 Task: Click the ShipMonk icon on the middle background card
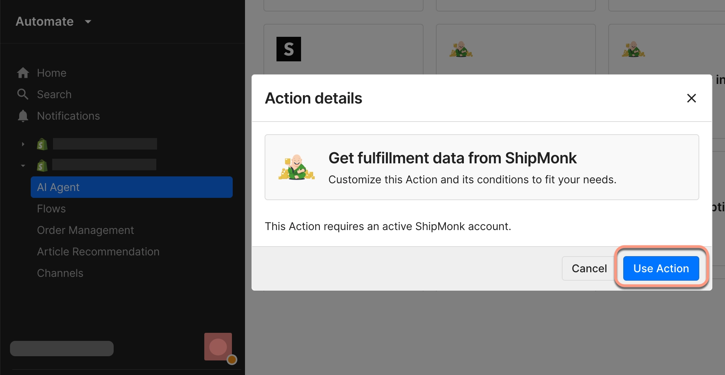[461, 49]
